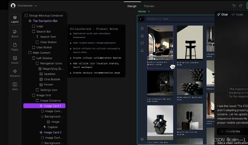Click the box icon for Navigation Icons
Image resolution: width=248 pixels, height=145 pixels.
pos(37,63)
